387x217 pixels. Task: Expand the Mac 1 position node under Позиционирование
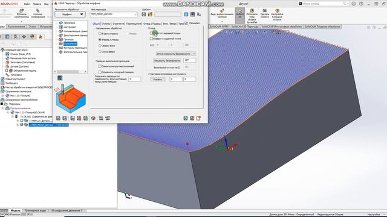(7, 112)
